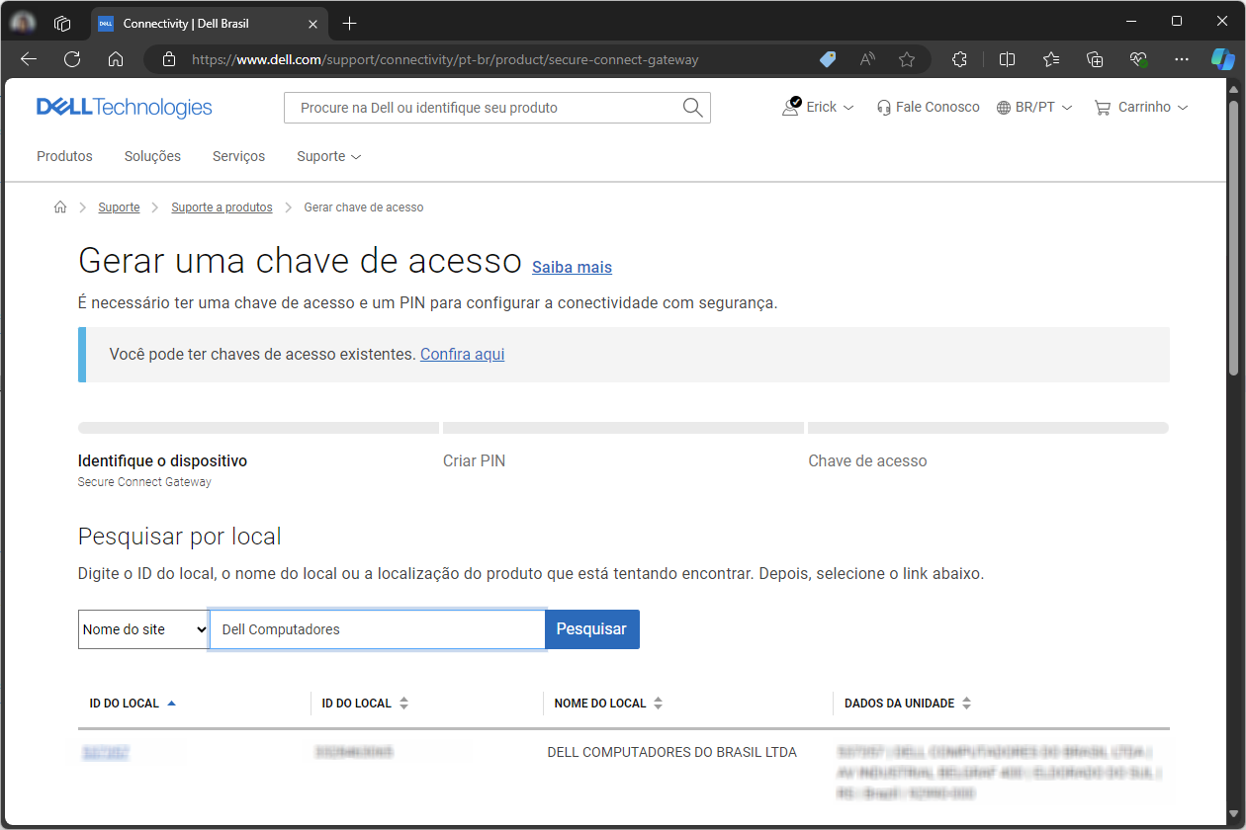Viewport: 1246px width, 830px height.
Task: Click the browser extensions puzzle icon
Action: (959, 59)
